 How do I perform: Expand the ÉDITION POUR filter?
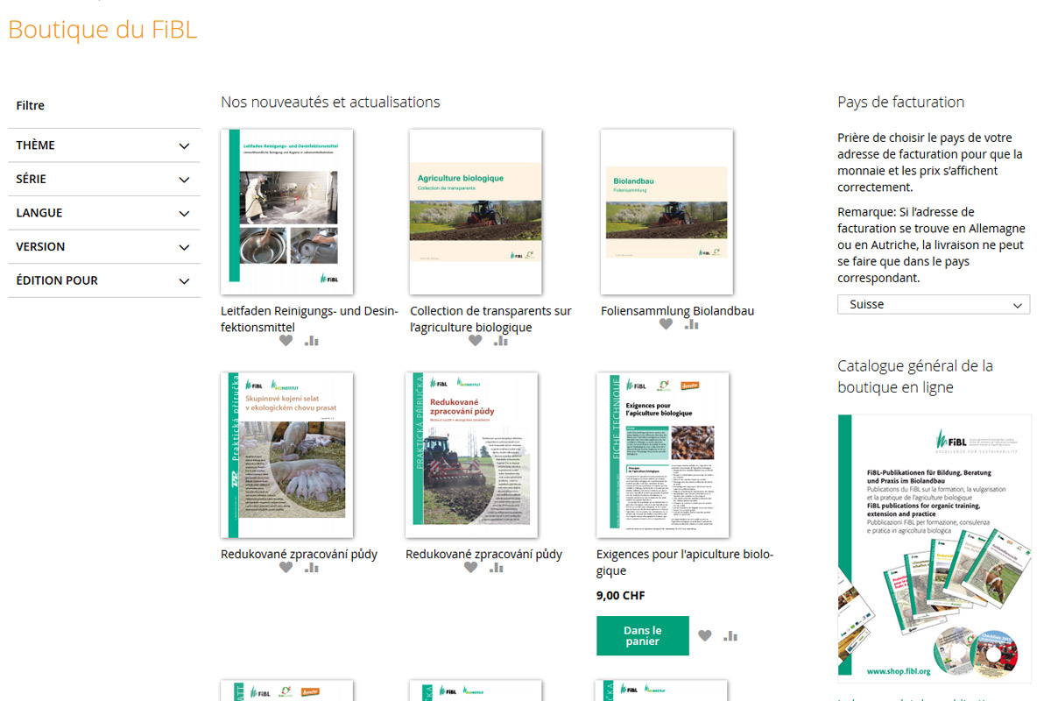pos(104,280)
